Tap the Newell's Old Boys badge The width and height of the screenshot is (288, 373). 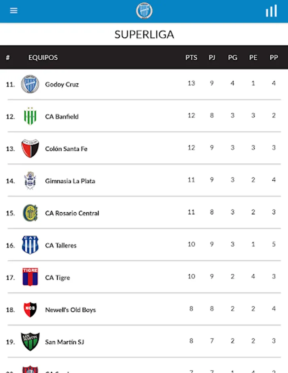[x=29, y=310]
